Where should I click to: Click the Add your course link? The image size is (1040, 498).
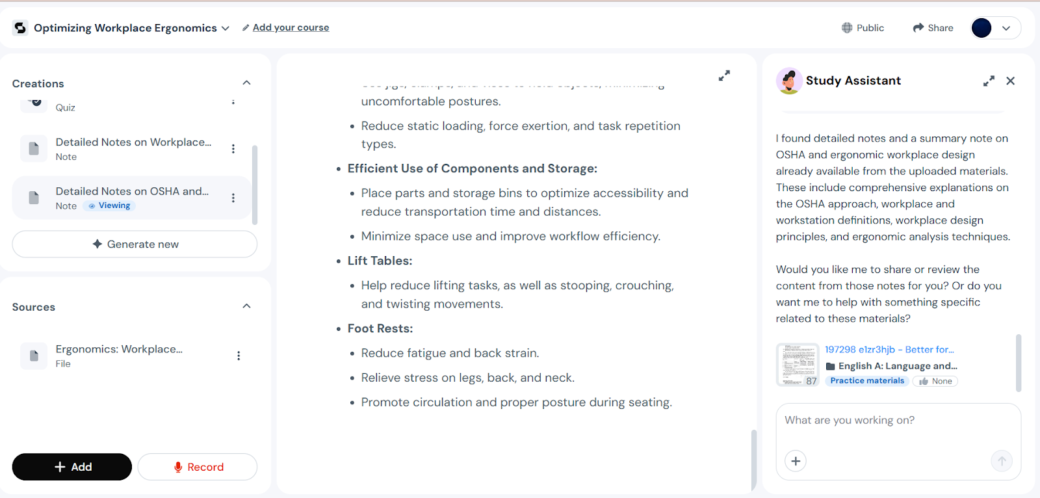click(291, 27)
